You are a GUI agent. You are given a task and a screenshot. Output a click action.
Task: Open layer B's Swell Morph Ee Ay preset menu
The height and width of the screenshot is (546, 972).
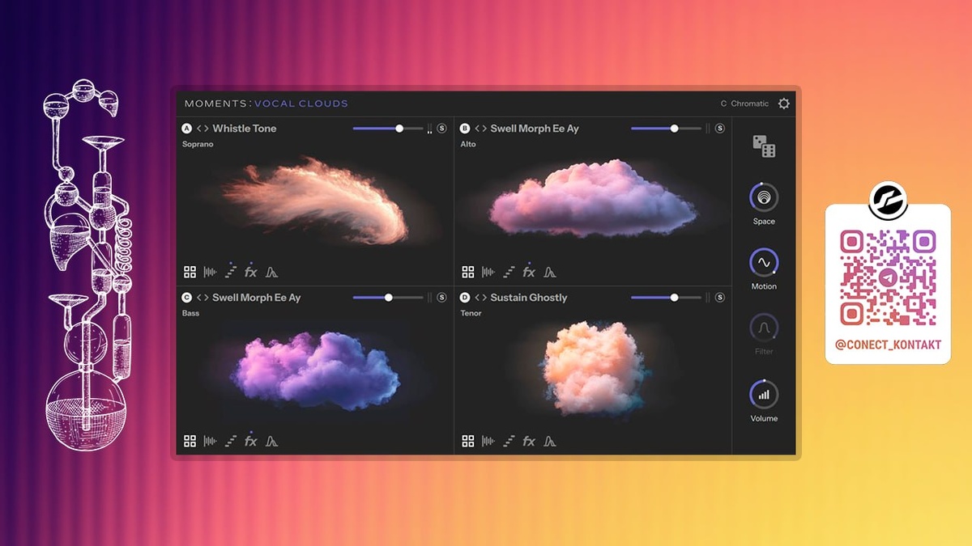tap(535, 129)
